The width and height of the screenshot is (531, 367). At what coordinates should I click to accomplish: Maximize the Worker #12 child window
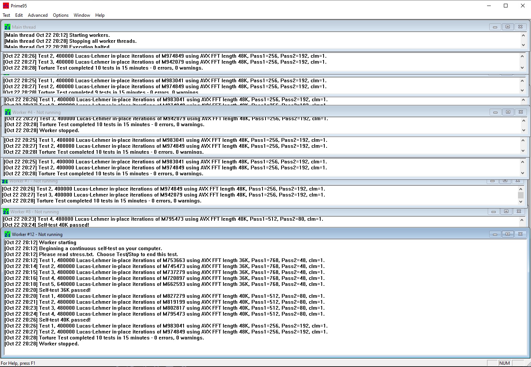(508, 234)
